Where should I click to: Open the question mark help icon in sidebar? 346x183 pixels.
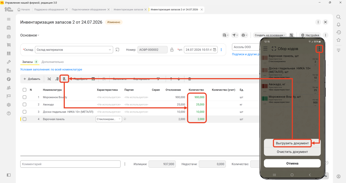point(9,113)
